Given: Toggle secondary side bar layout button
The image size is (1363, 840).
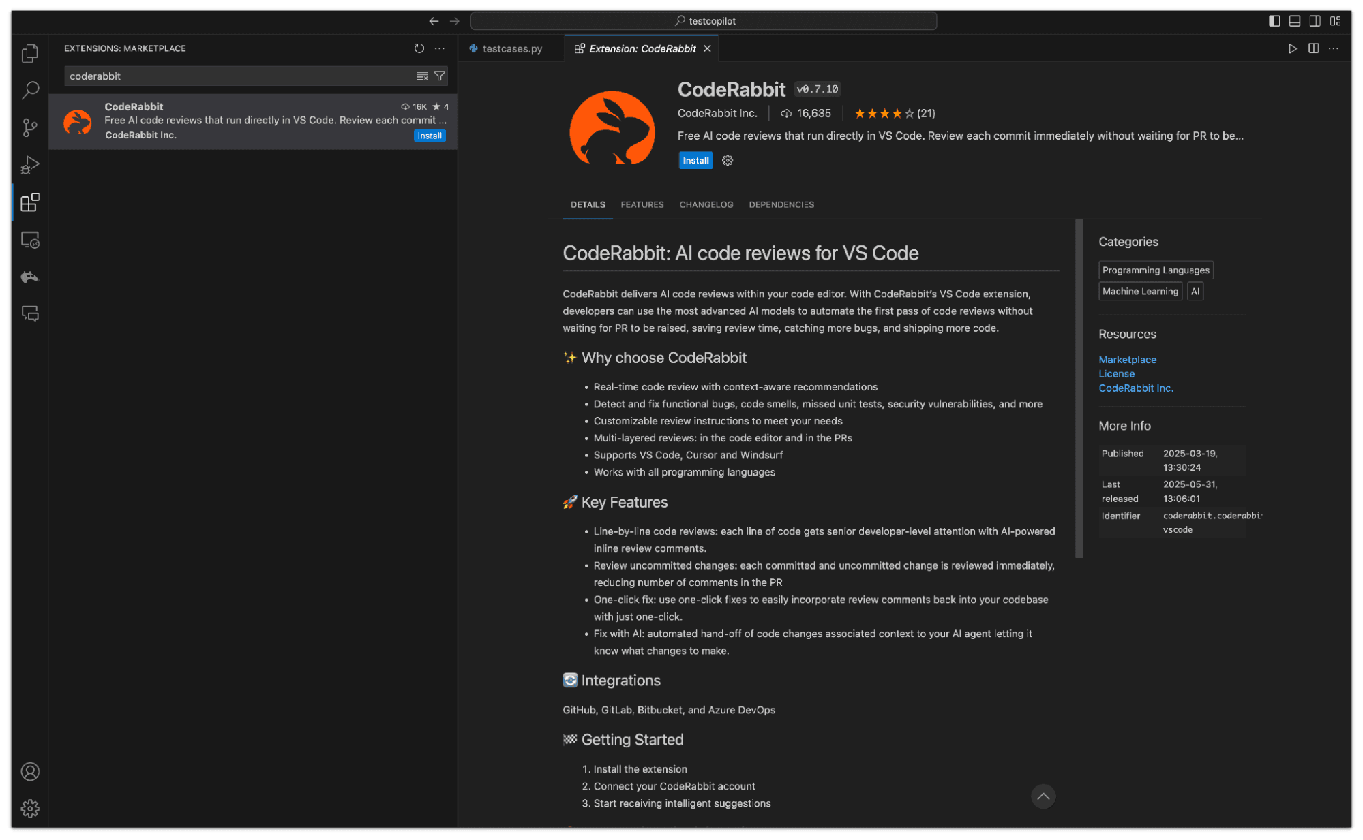Looking at the screenshot, I should click(x=1315, y=21).
